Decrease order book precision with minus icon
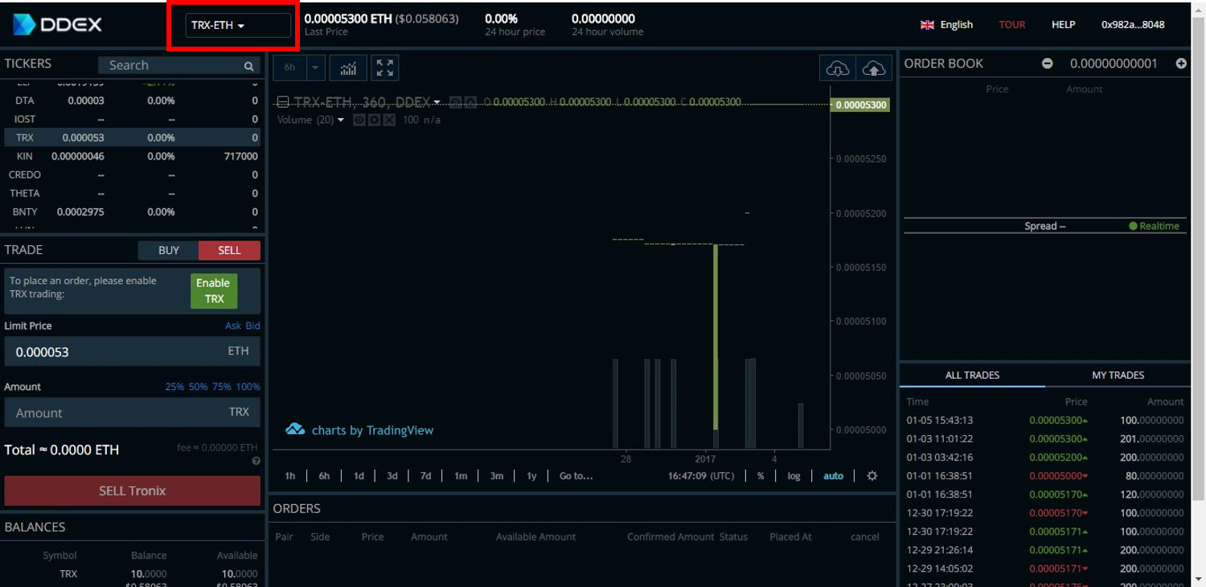The height and width of the screenshot is (587, 1206). [x=1048, y=64]
